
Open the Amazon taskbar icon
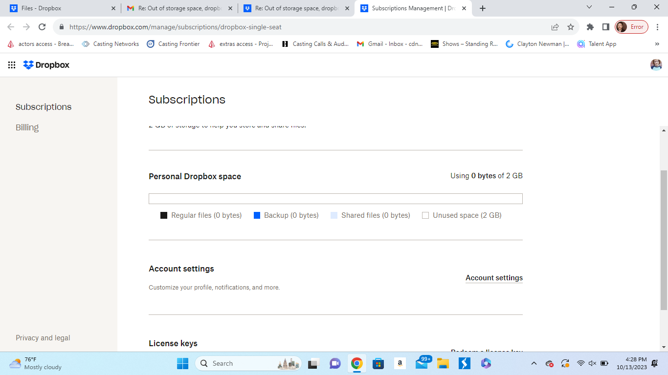click(400, 363)
